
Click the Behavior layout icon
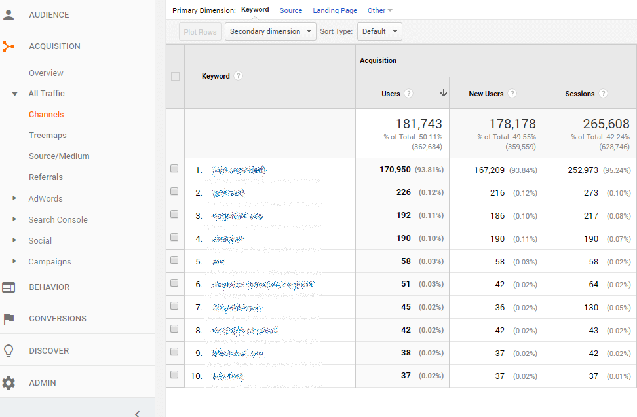click(9, 287)
